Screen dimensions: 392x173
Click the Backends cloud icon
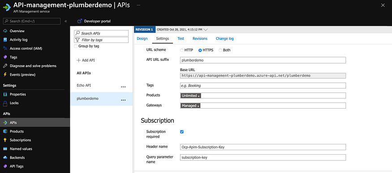coord(5,157)
